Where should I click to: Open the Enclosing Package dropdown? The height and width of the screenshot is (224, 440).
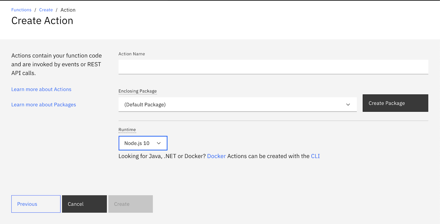pos(237,105)
